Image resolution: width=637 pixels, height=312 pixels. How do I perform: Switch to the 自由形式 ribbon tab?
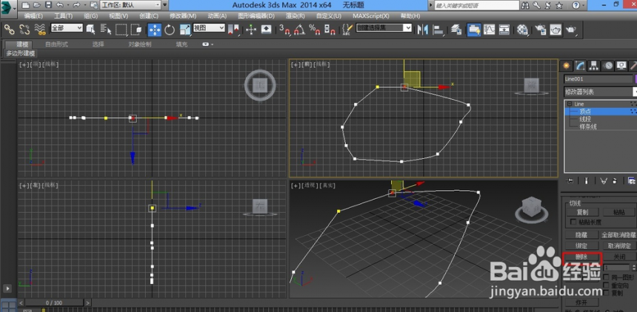tap(56, 44)
